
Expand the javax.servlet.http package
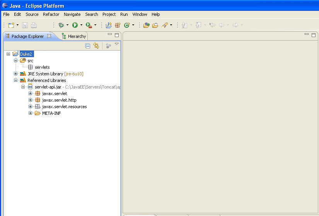click(x=30, y=100)
